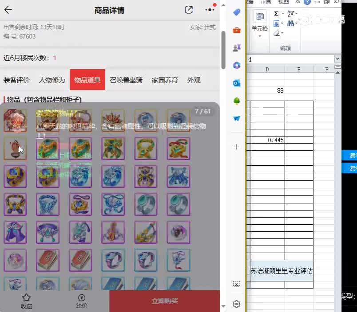Click the page scroll-up arrow
This screenshot has width=357, height=312.
point(224,5)
